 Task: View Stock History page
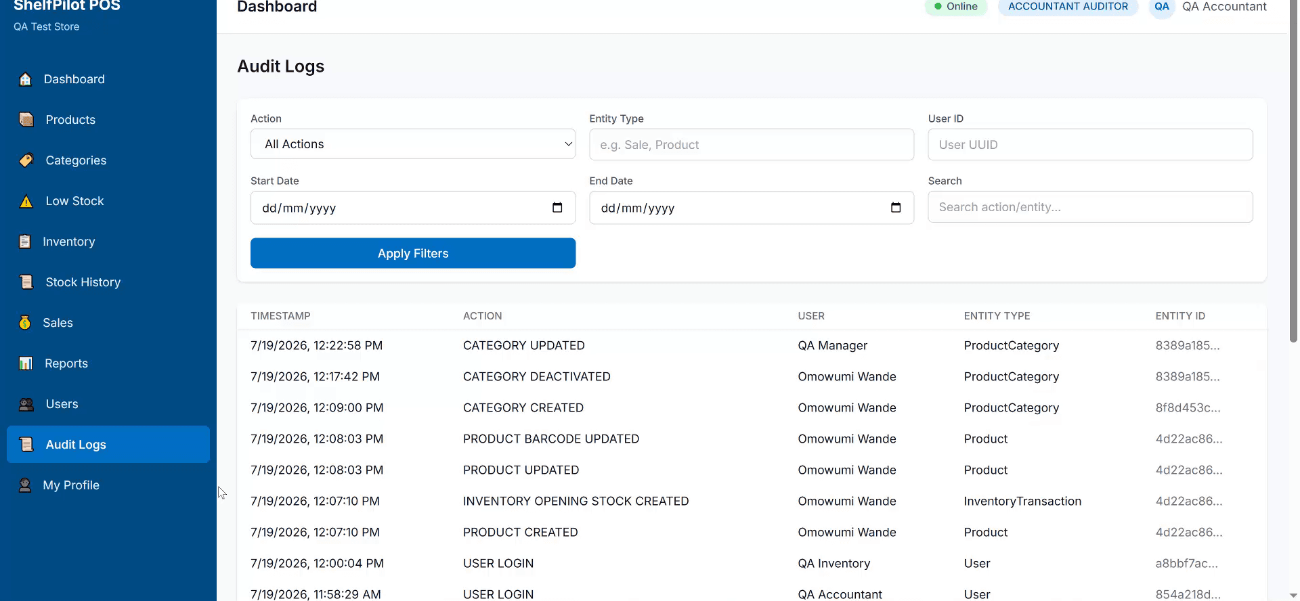[x=108, y=282]
